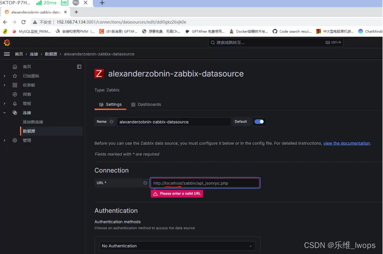This screenshot has width=383, height=254.
Task: Click the Grafana logo icon
Action: point(7,43)
